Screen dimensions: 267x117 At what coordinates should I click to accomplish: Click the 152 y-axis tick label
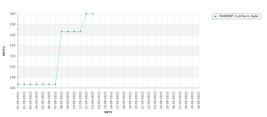[x=13, y=56]
